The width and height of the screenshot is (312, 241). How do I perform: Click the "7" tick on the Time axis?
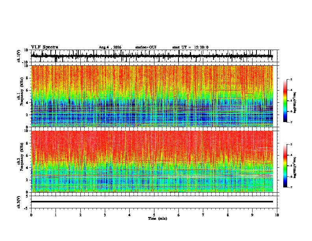coord(203,215)
